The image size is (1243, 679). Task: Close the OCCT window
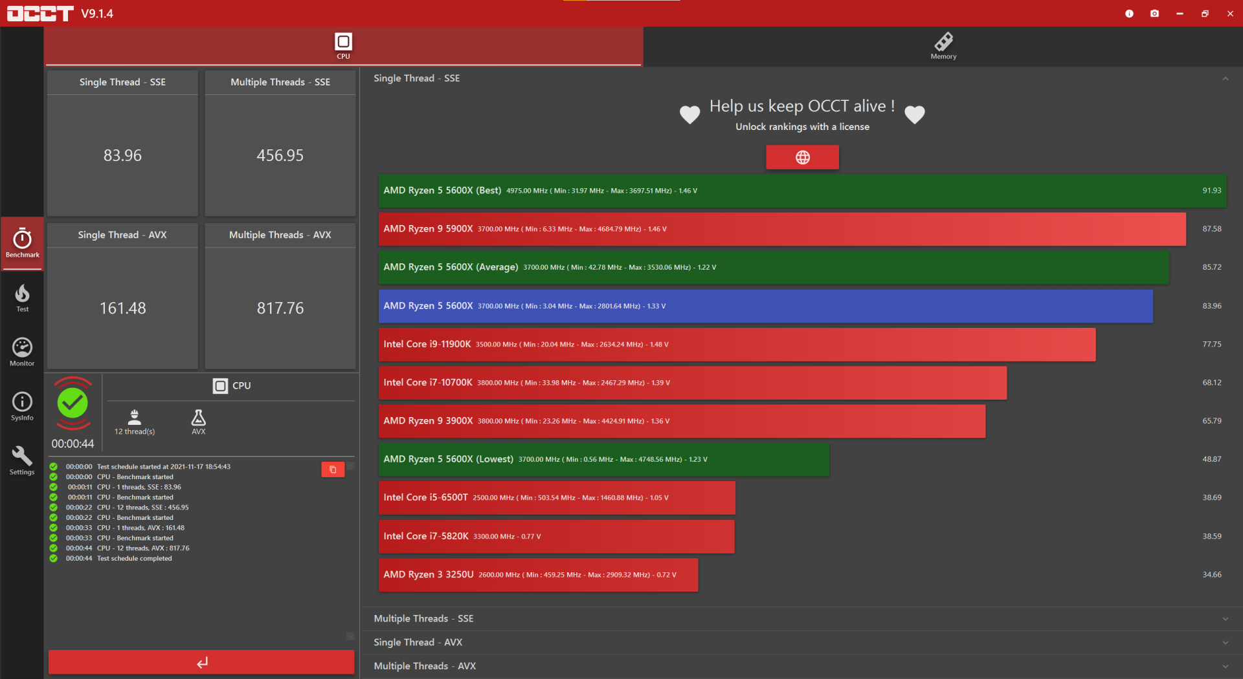(1230, 14)
